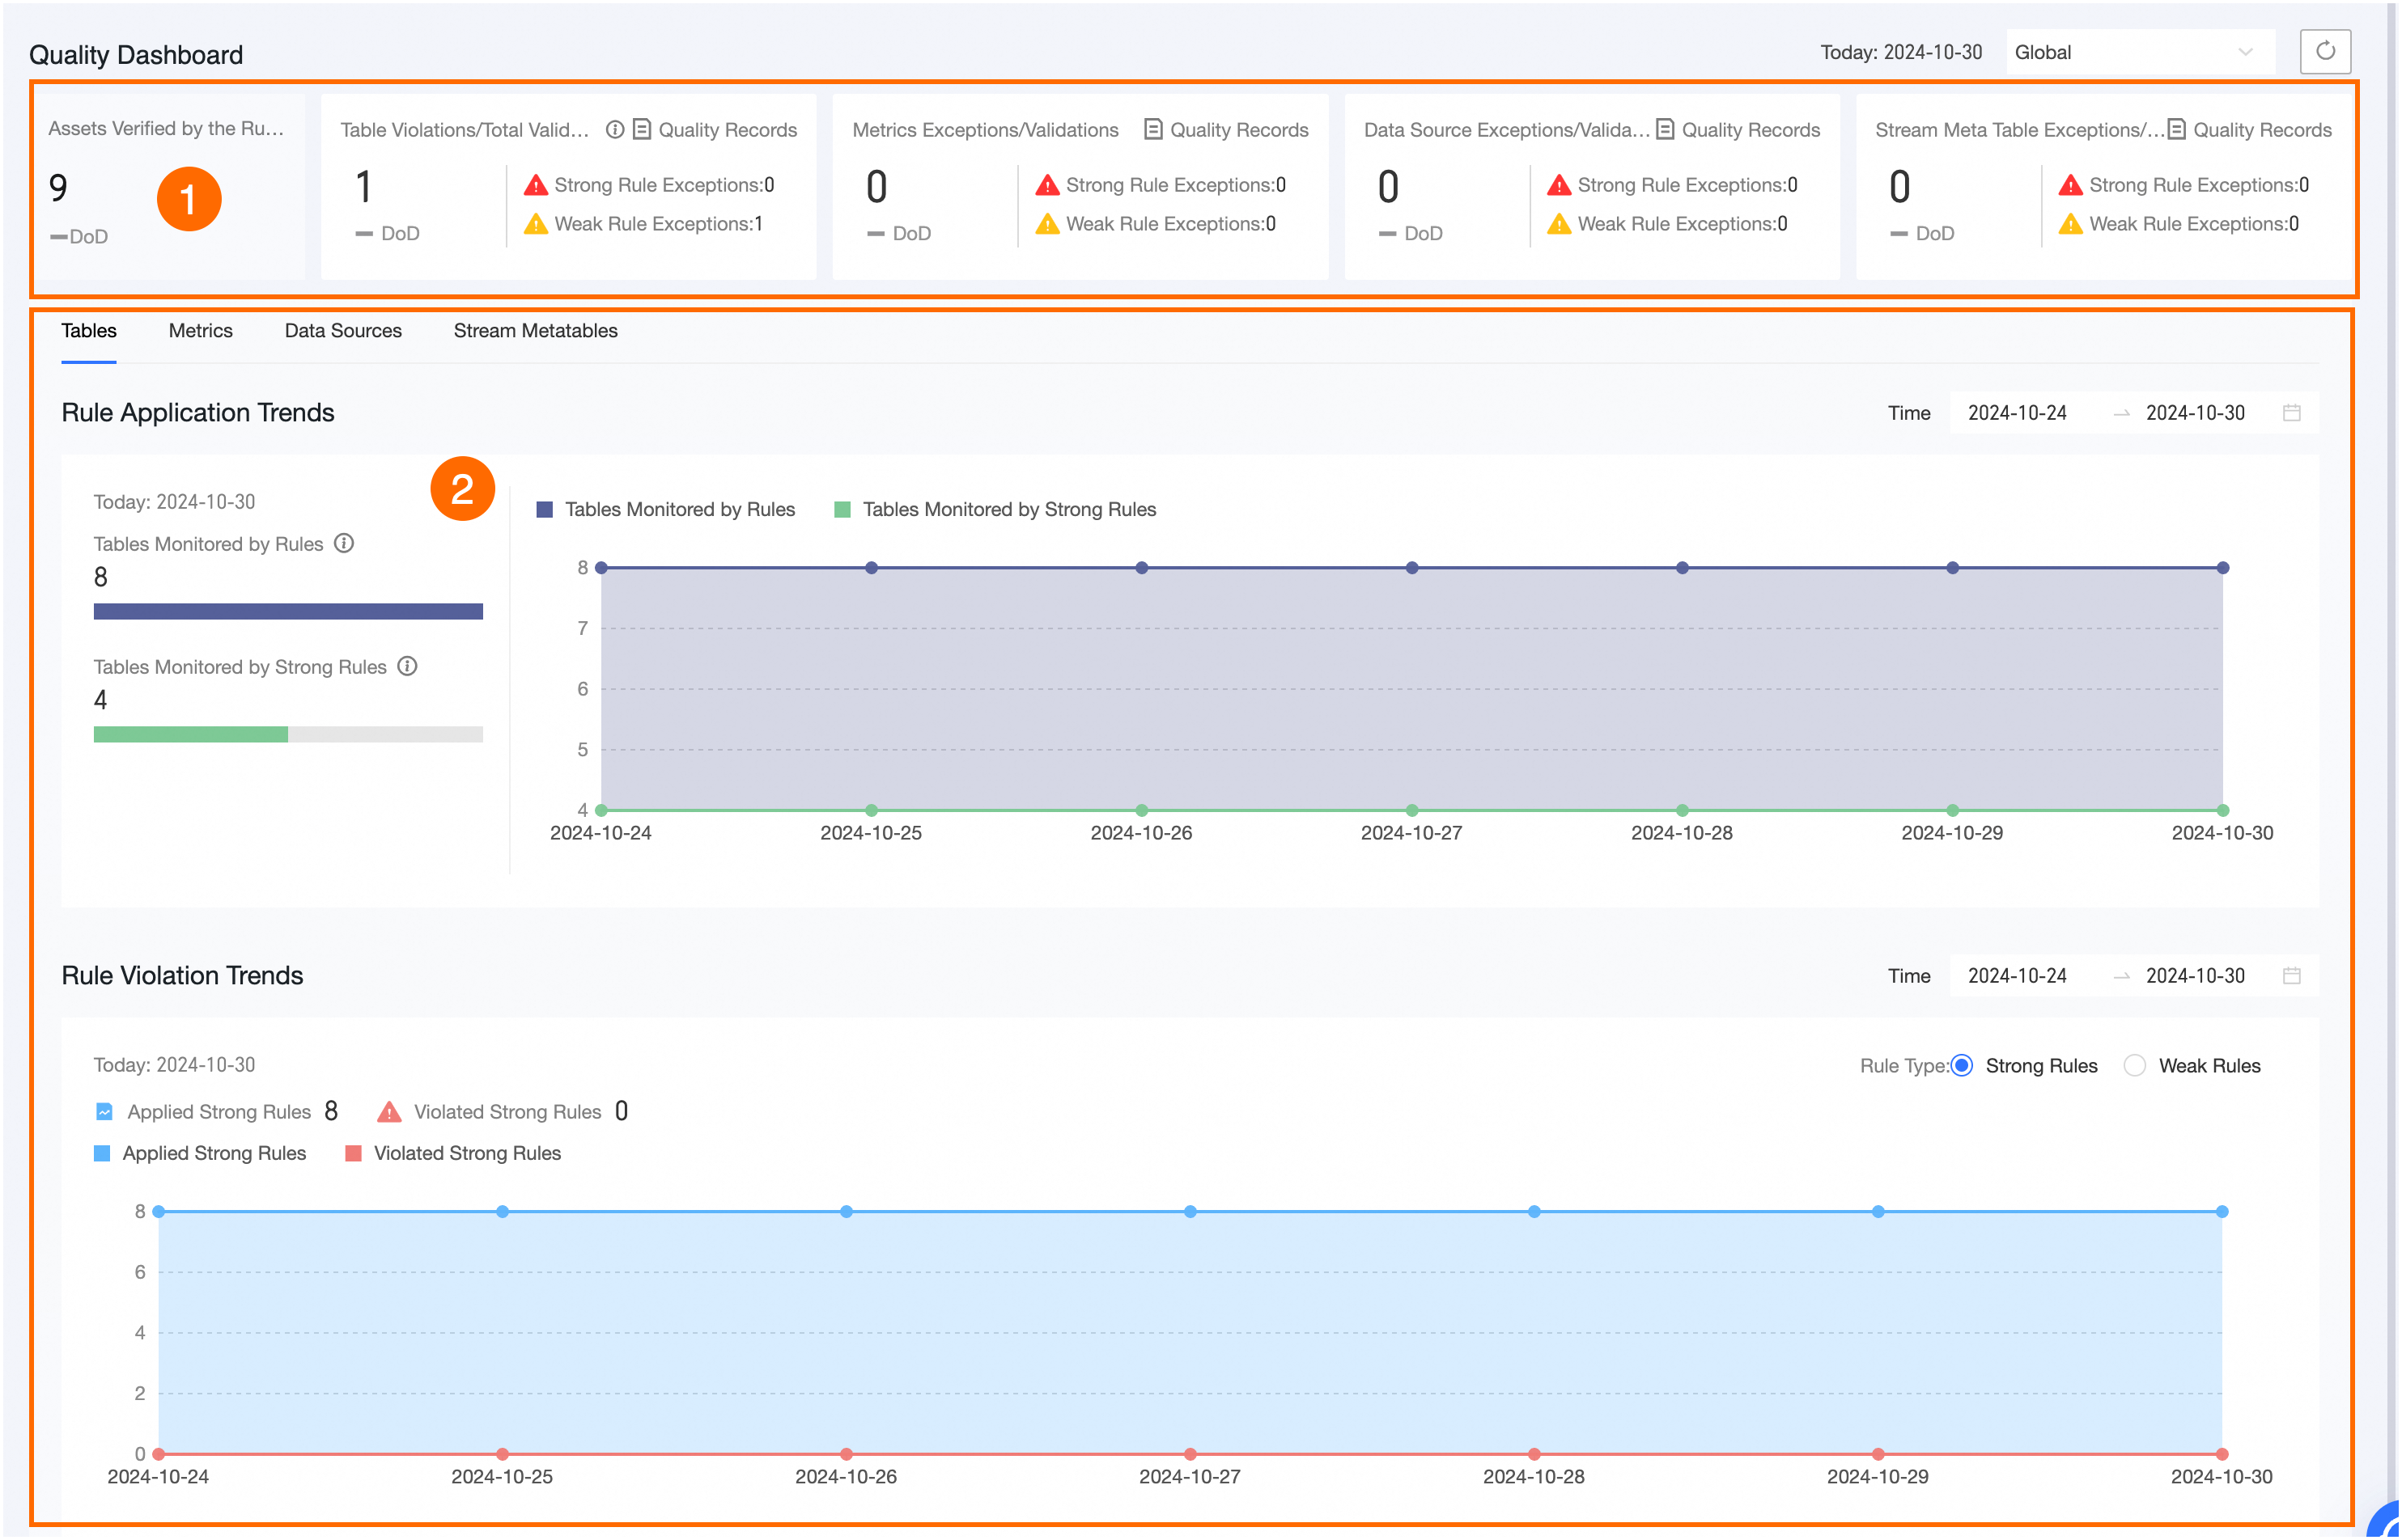Image resolution: width=2402 pixels, height=1540 pixels.
Task: Click the 2024-10-27 point on Tables Monitored line
Action: 1411,568
